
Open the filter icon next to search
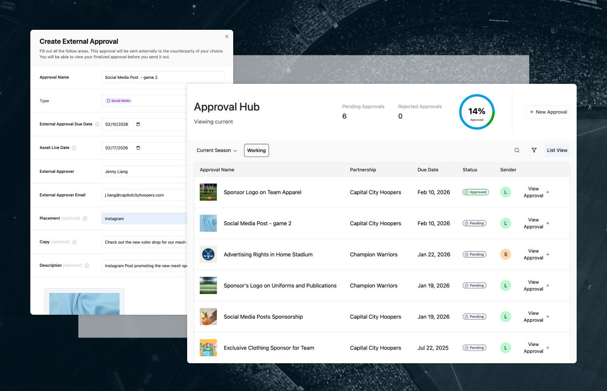pyautogui.click(x=534, y=150)
